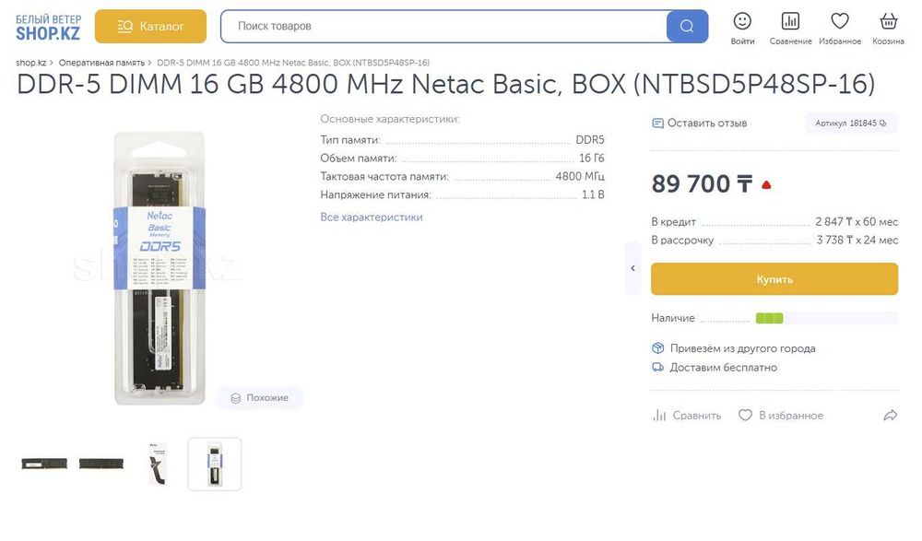Viewport: 922px width, 541px height.
Task: Open the Избранное heart icon in header
Action: 840,29
